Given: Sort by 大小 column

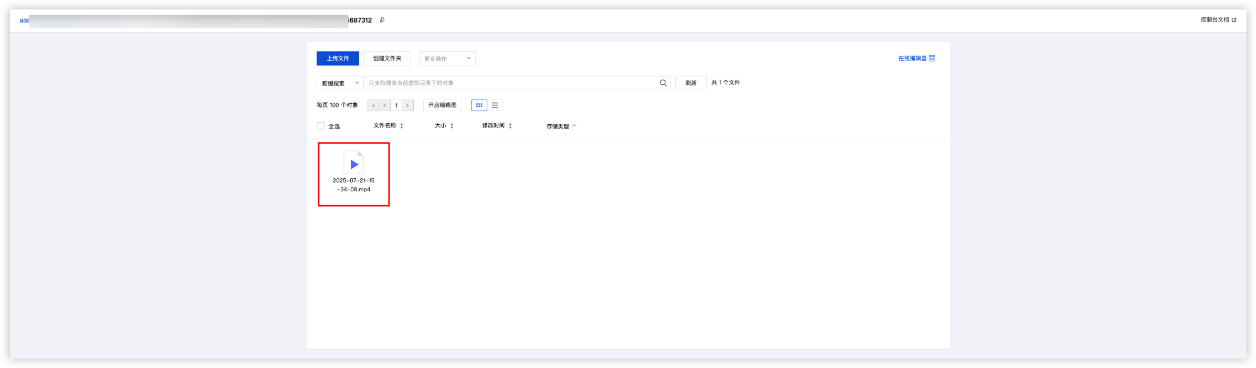Looking at the screenshot, I should point(444,126).
